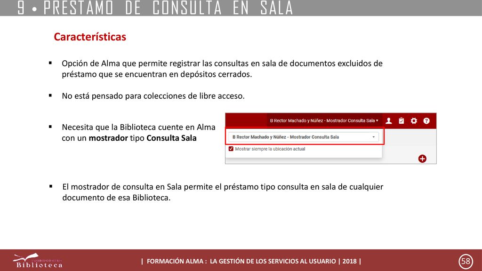Click the text 'Necesita que la Biblioteca cuente en Alma'
482x271 pixels.
tap(139, 127)
